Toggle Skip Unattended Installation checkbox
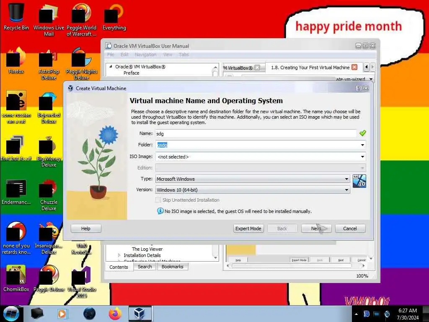Viewport: 429px width, 322px height. click(x=158, y=200)
